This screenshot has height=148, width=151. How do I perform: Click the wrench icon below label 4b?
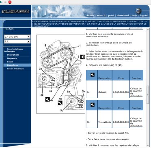pyautogui.click(x=60, y=103)
